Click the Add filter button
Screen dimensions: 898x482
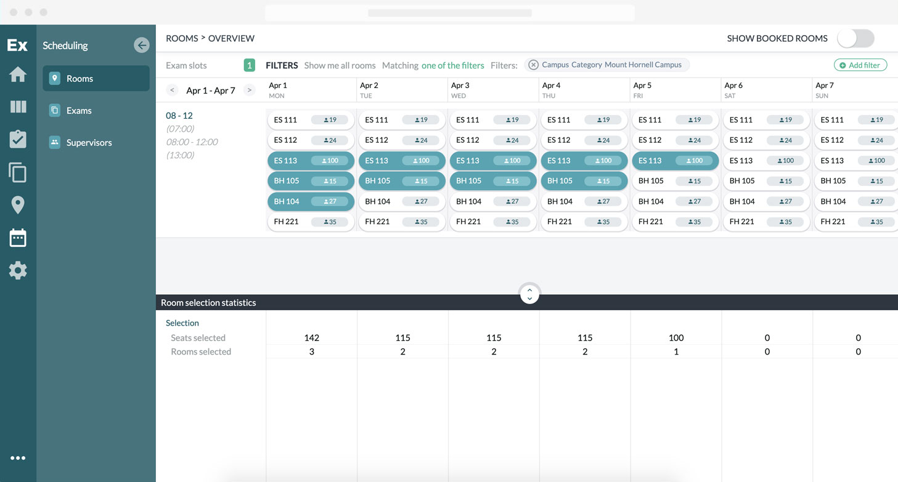click(860, 65)
